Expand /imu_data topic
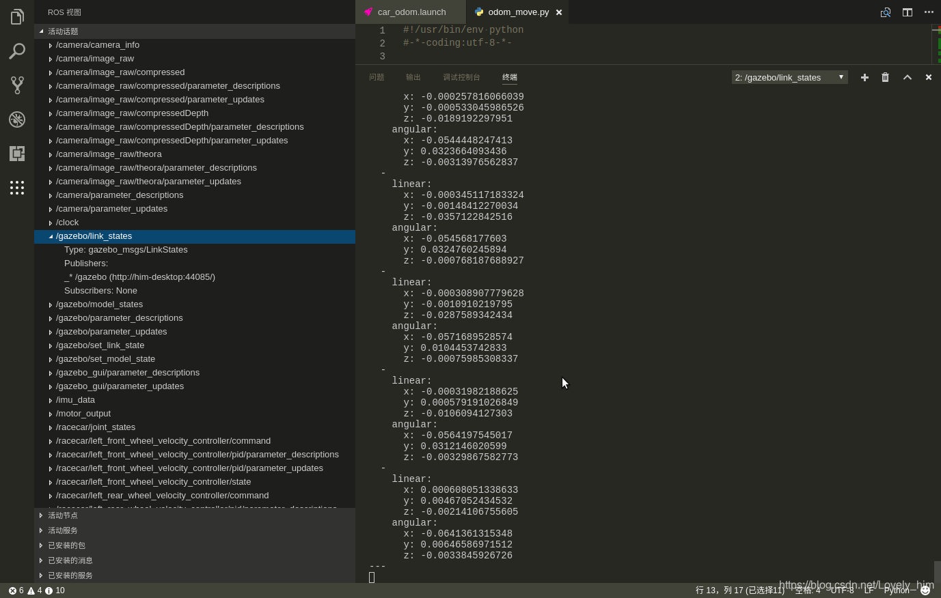 coord(51,400)
